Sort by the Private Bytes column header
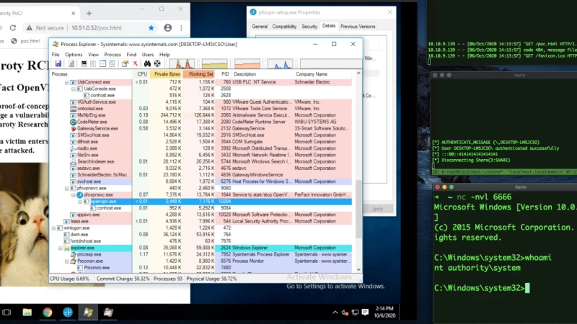 (167, 74)
